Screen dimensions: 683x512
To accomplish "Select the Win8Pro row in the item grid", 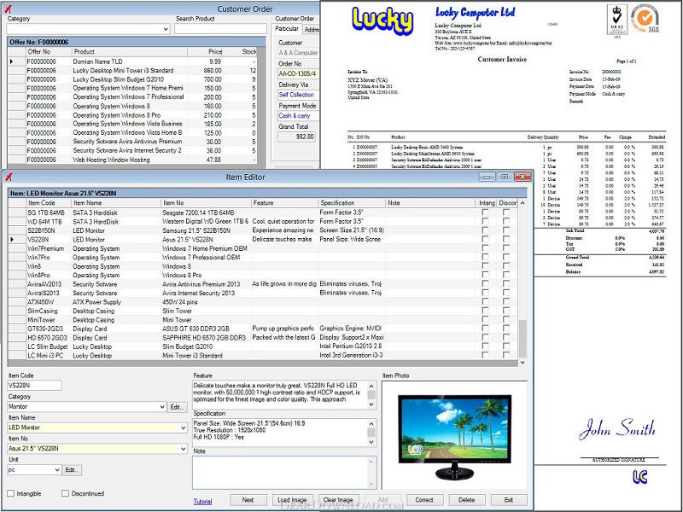I will point(263,275).
